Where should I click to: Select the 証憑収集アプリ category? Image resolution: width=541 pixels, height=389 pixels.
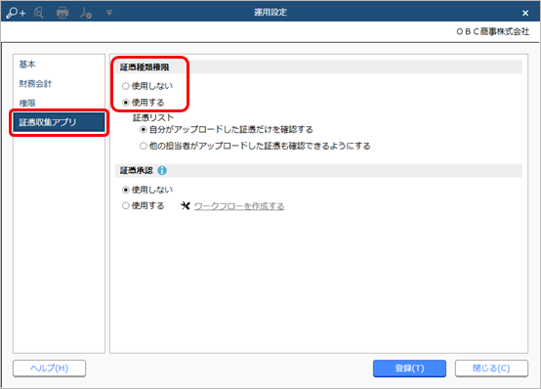click(59, 122)
